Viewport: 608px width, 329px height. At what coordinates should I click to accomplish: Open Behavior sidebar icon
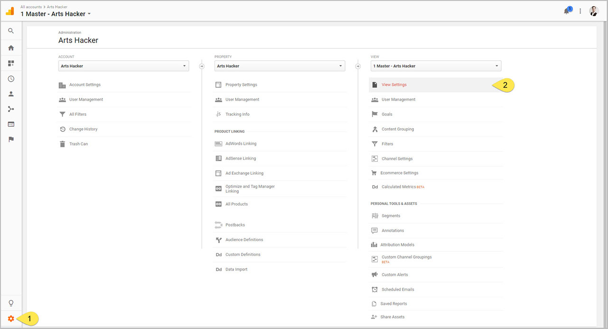pos(11,124)
